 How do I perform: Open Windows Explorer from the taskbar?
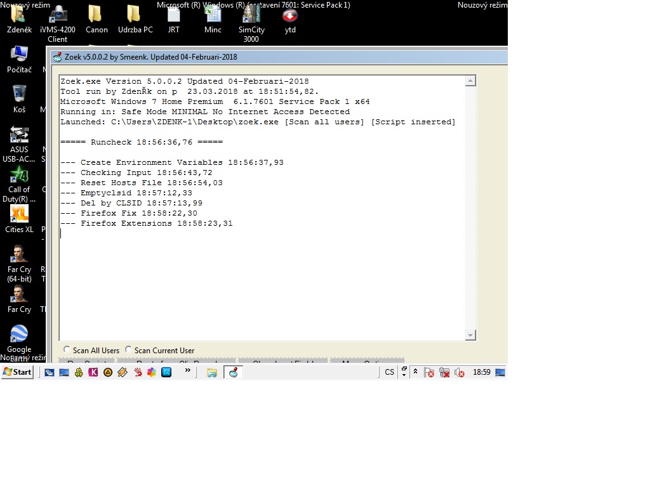[212, 372]
